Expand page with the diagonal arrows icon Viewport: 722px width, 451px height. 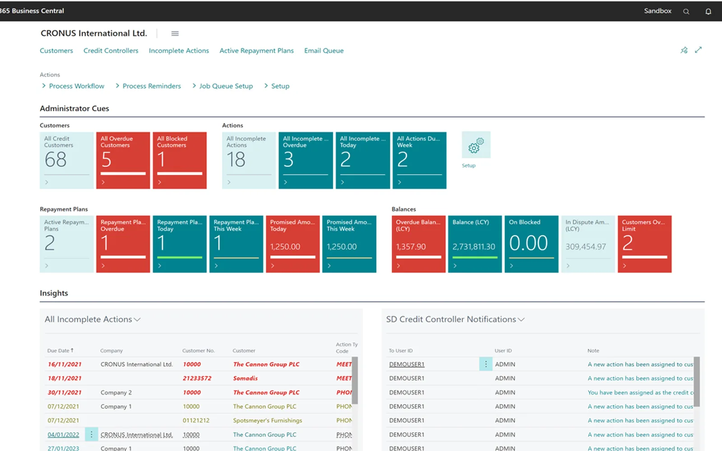click(x=698, y=50)
